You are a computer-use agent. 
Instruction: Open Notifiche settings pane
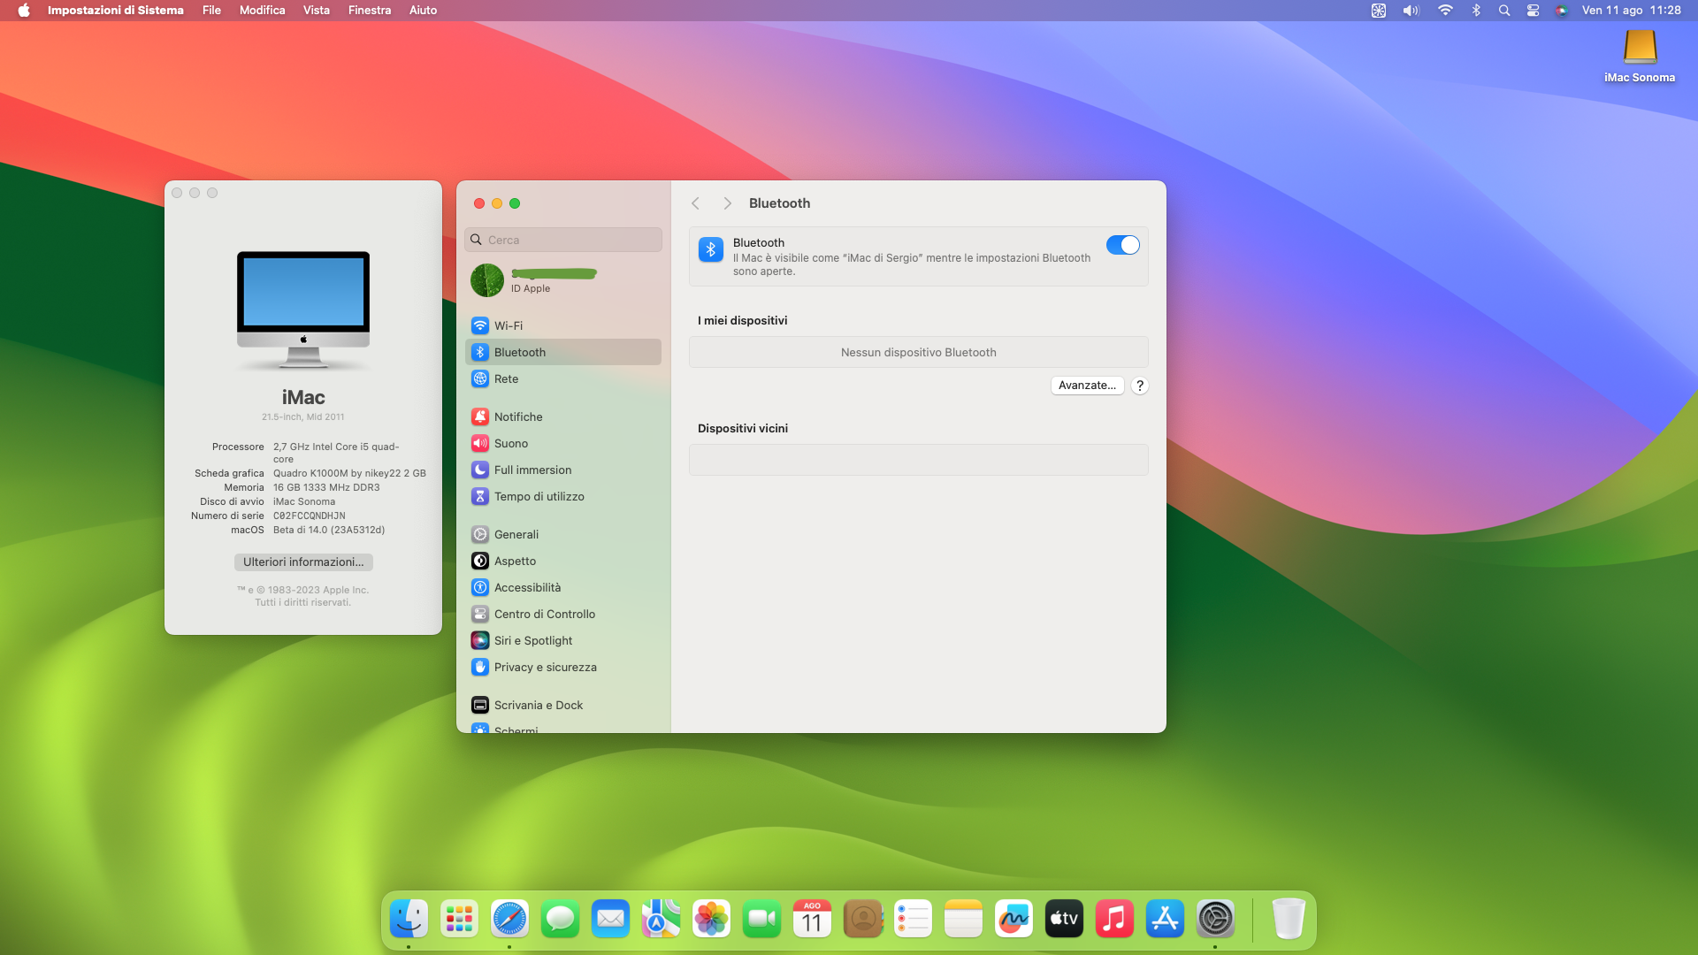[517, 416]
